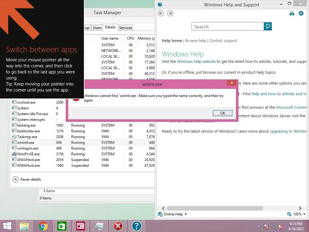Collapse Task Manager with Fewer details
Viewport: 309px width, 232px height.
click(x=27, y=179)
